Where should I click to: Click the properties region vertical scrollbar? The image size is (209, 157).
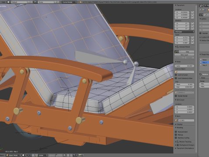[x=196, y=78]
